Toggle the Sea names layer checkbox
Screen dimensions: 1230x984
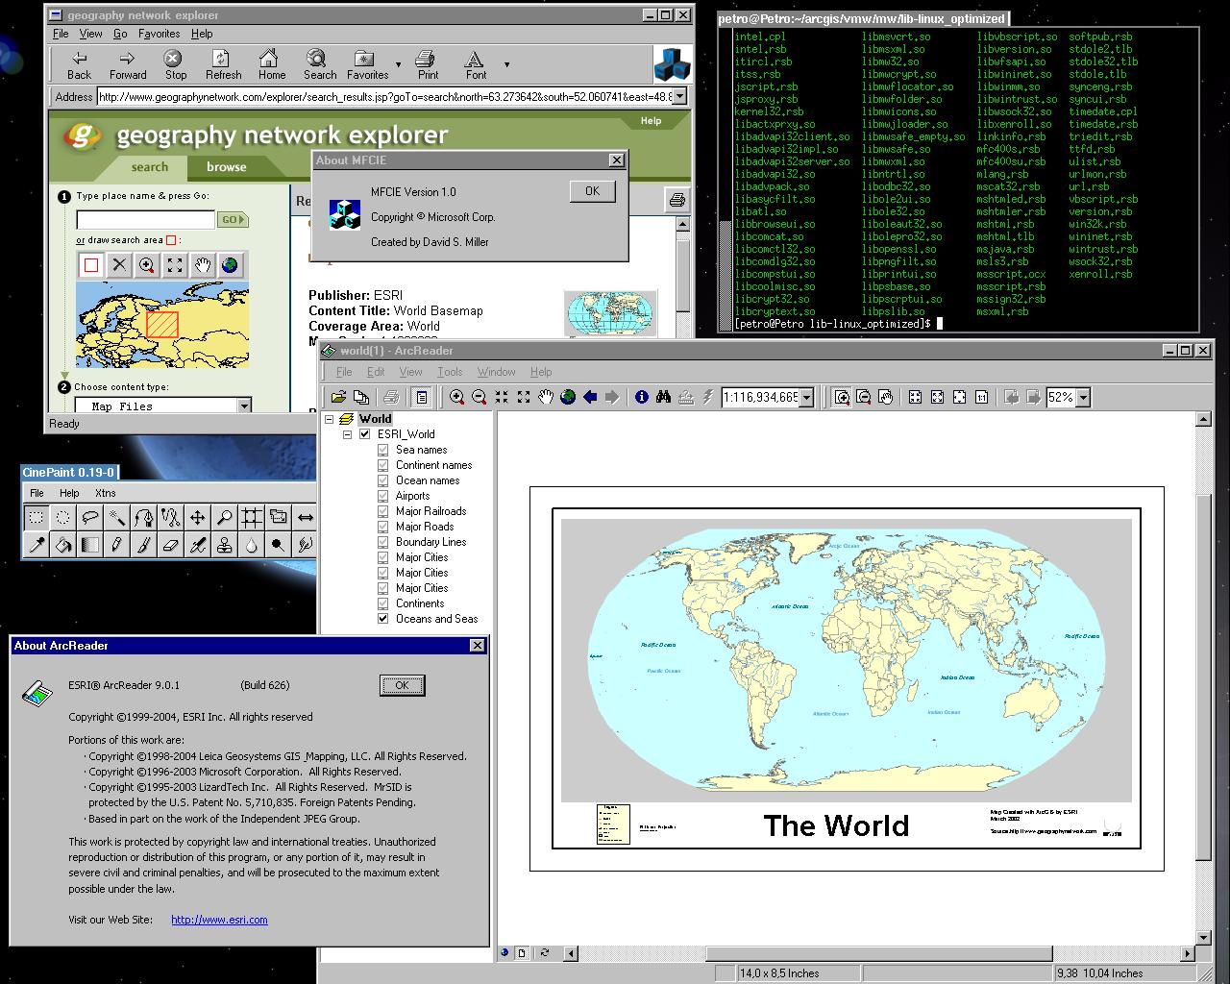[383, 450]
